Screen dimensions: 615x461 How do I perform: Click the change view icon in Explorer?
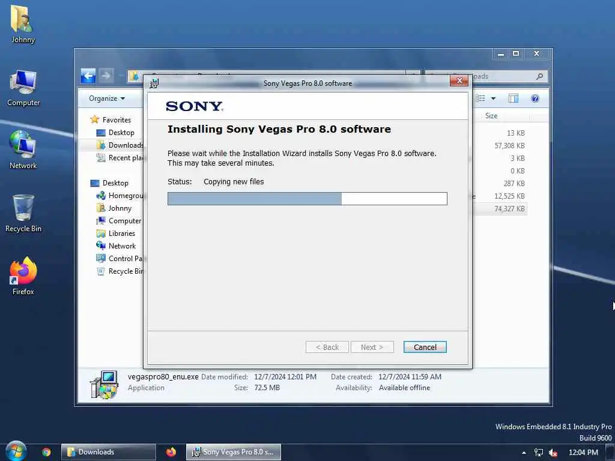coord(480,98)
